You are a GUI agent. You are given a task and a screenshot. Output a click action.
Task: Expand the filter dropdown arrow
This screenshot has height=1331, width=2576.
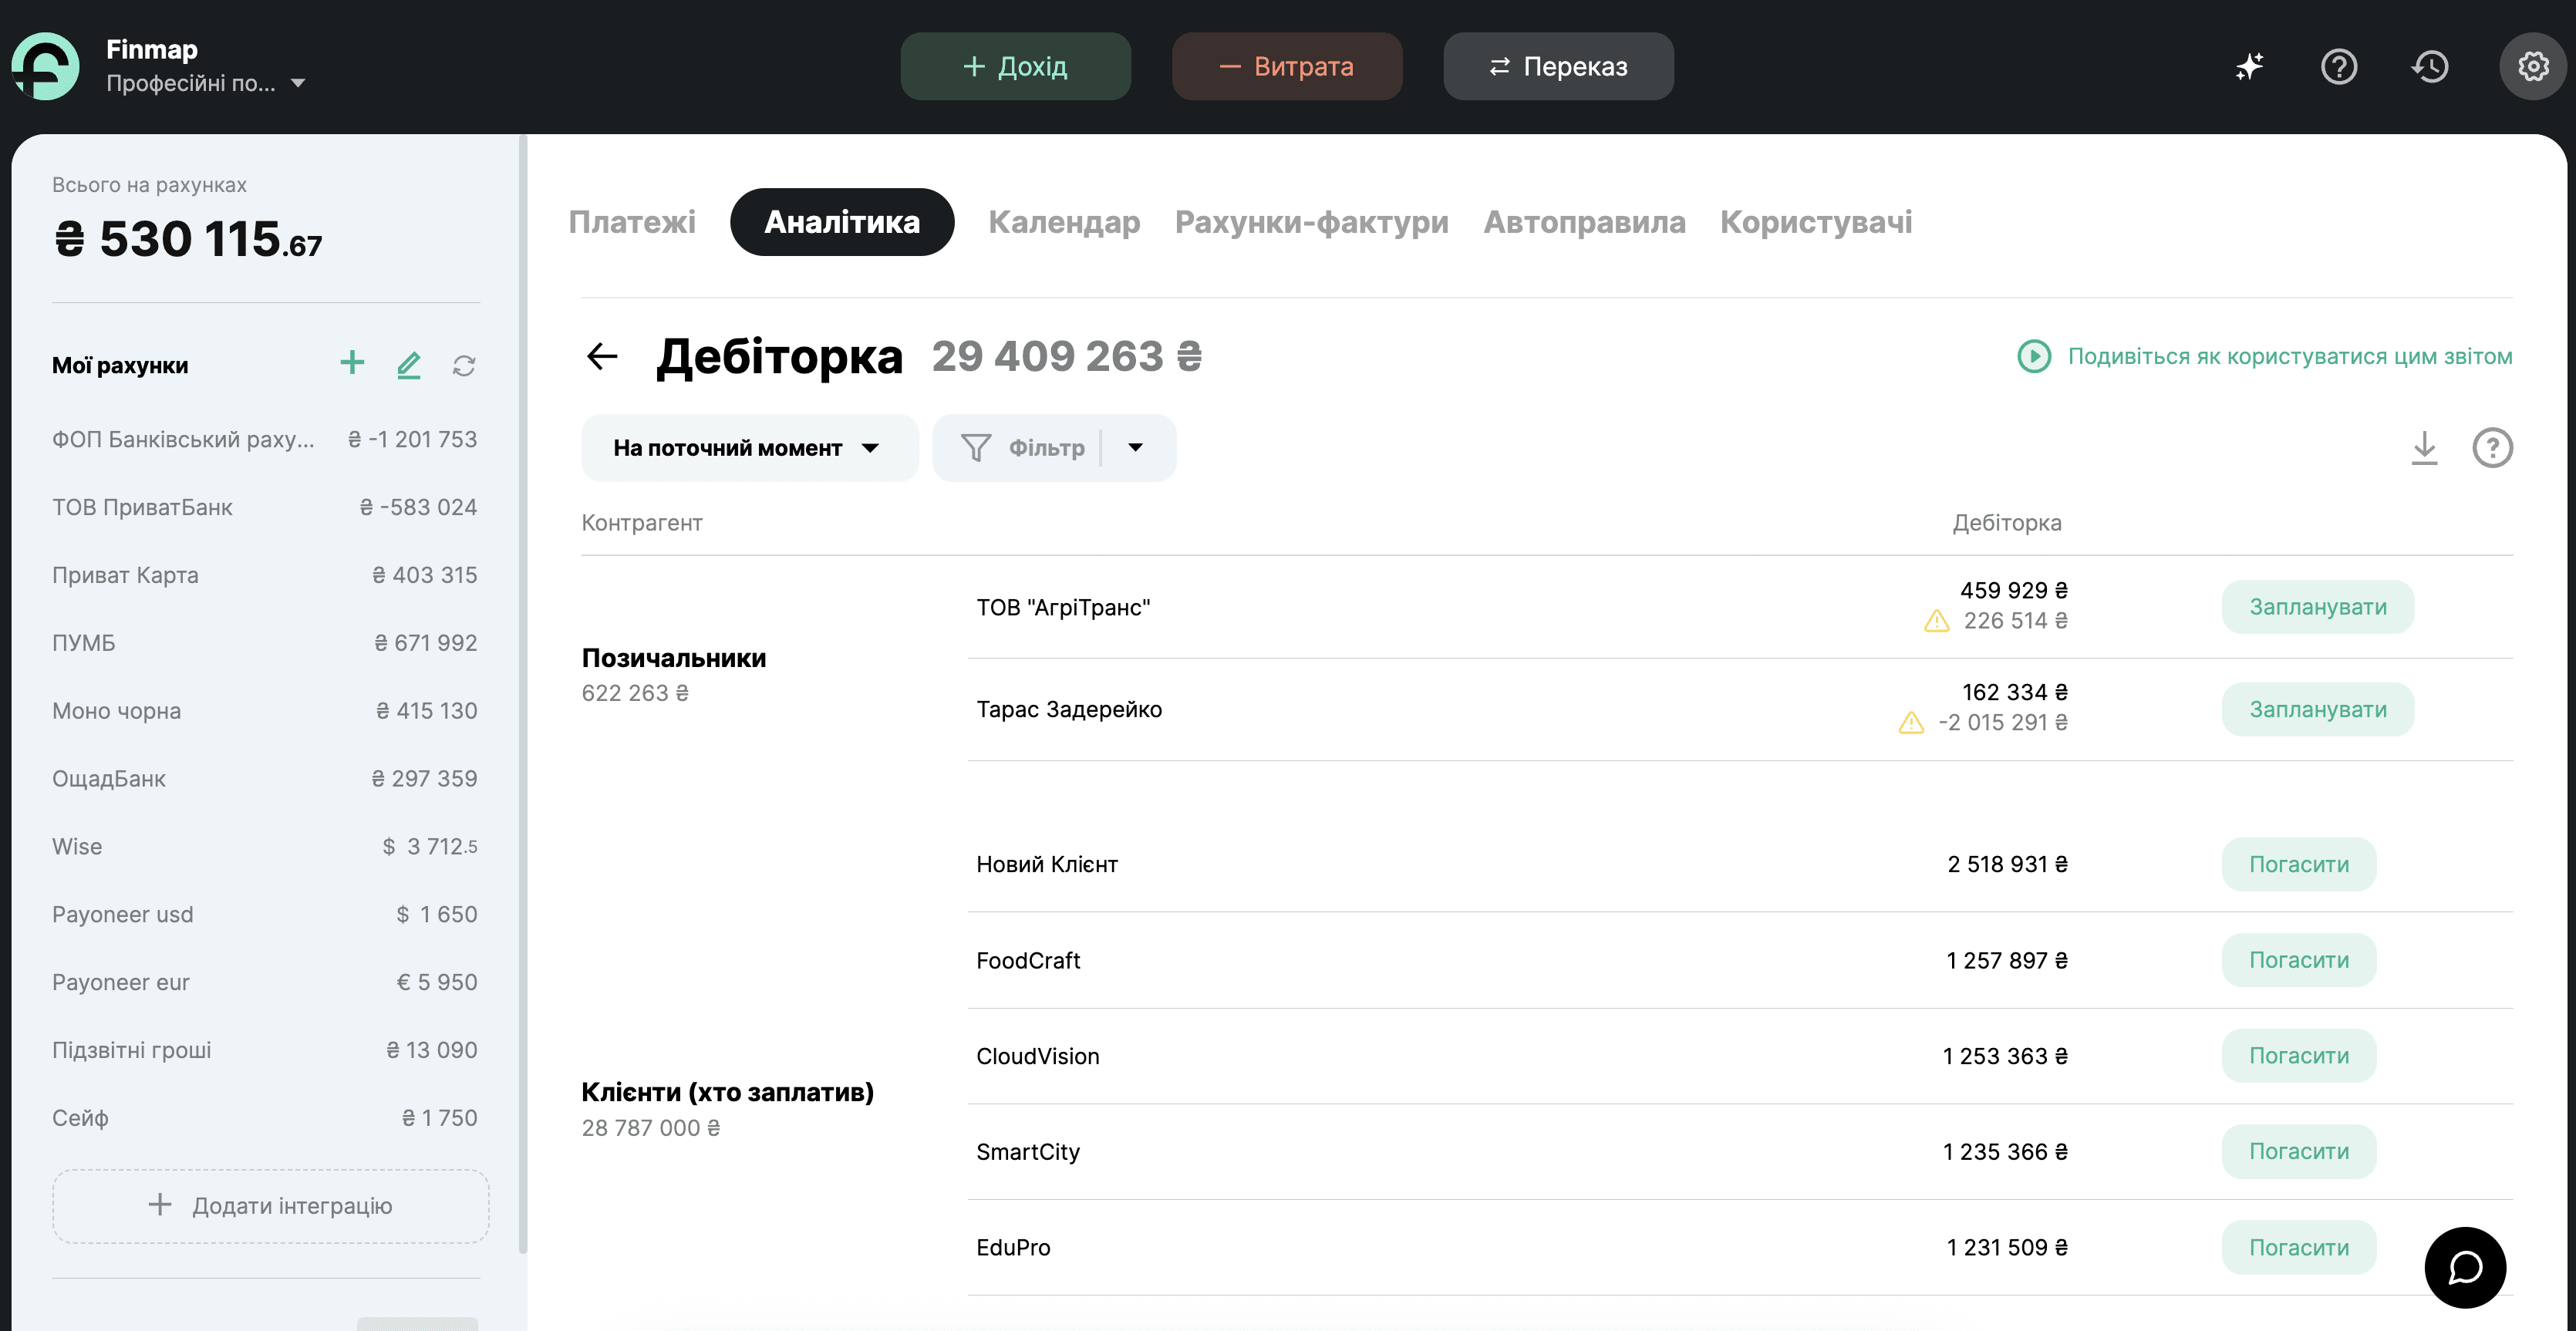tap(1135, 448)
